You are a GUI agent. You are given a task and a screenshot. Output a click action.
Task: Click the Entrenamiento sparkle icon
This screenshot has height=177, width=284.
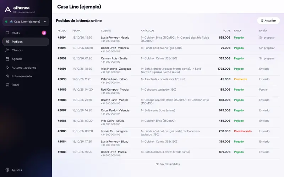[x=7, y=76]
